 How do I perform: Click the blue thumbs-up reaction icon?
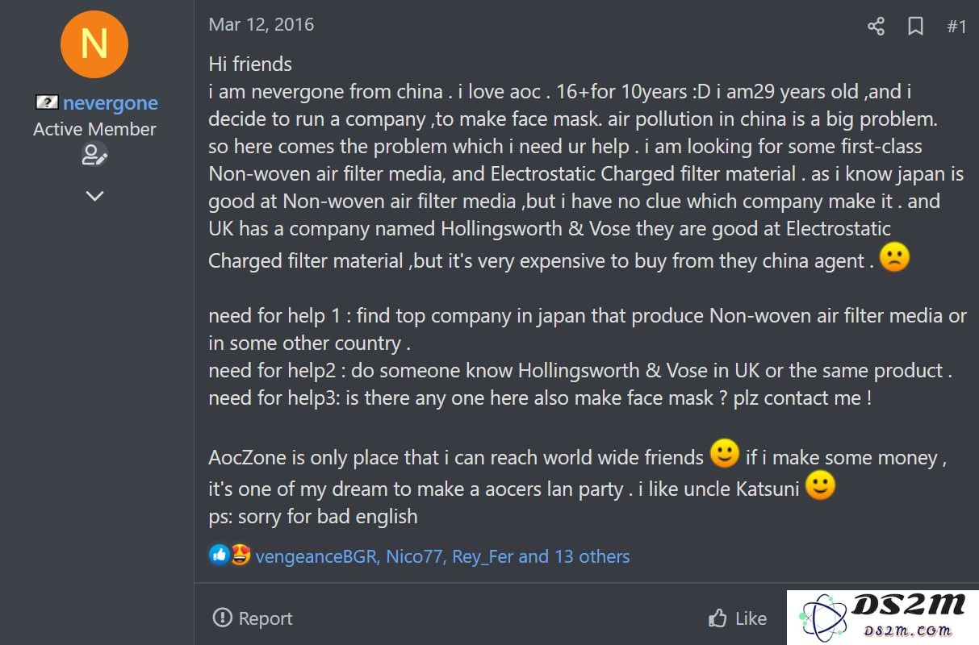pos(219,555)
